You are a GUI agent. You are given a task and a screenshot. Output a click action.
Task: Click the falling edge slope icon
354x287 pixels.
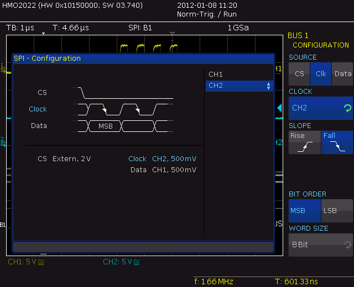pos(337,147)
